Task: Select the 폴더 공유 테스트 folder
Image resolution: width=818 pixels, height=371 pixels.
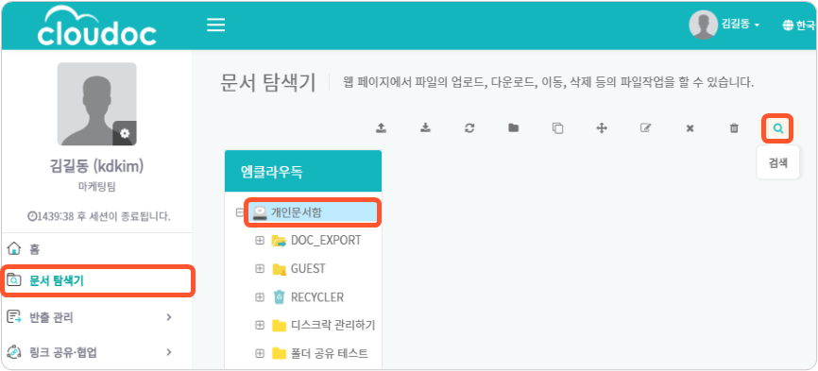Action: click(320, 353)
